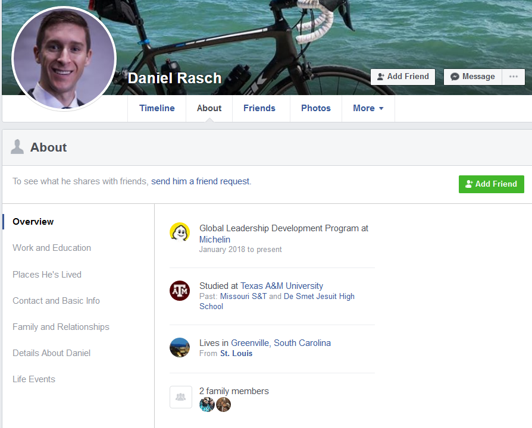Image resolution: width=532 pixels, height=428 pixels.
Task: Click the Michelin mascot logo icon
Action: [x=180, y=233]
